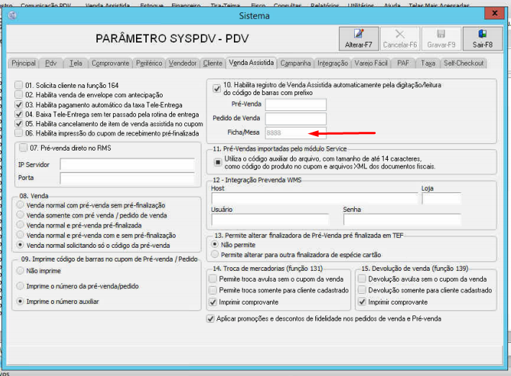The image size is (511, 376).
Task: Click the IP Servidor text field
Action: point(127,164)
